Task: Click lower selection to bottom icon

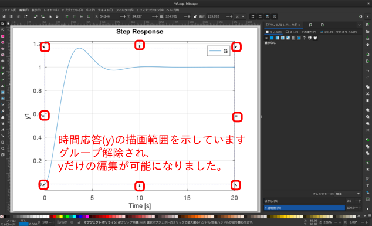Action: tap(89, 16)
